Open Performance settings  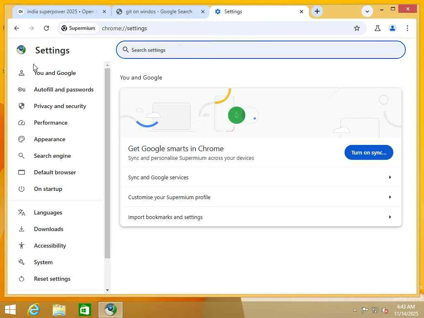51,123
